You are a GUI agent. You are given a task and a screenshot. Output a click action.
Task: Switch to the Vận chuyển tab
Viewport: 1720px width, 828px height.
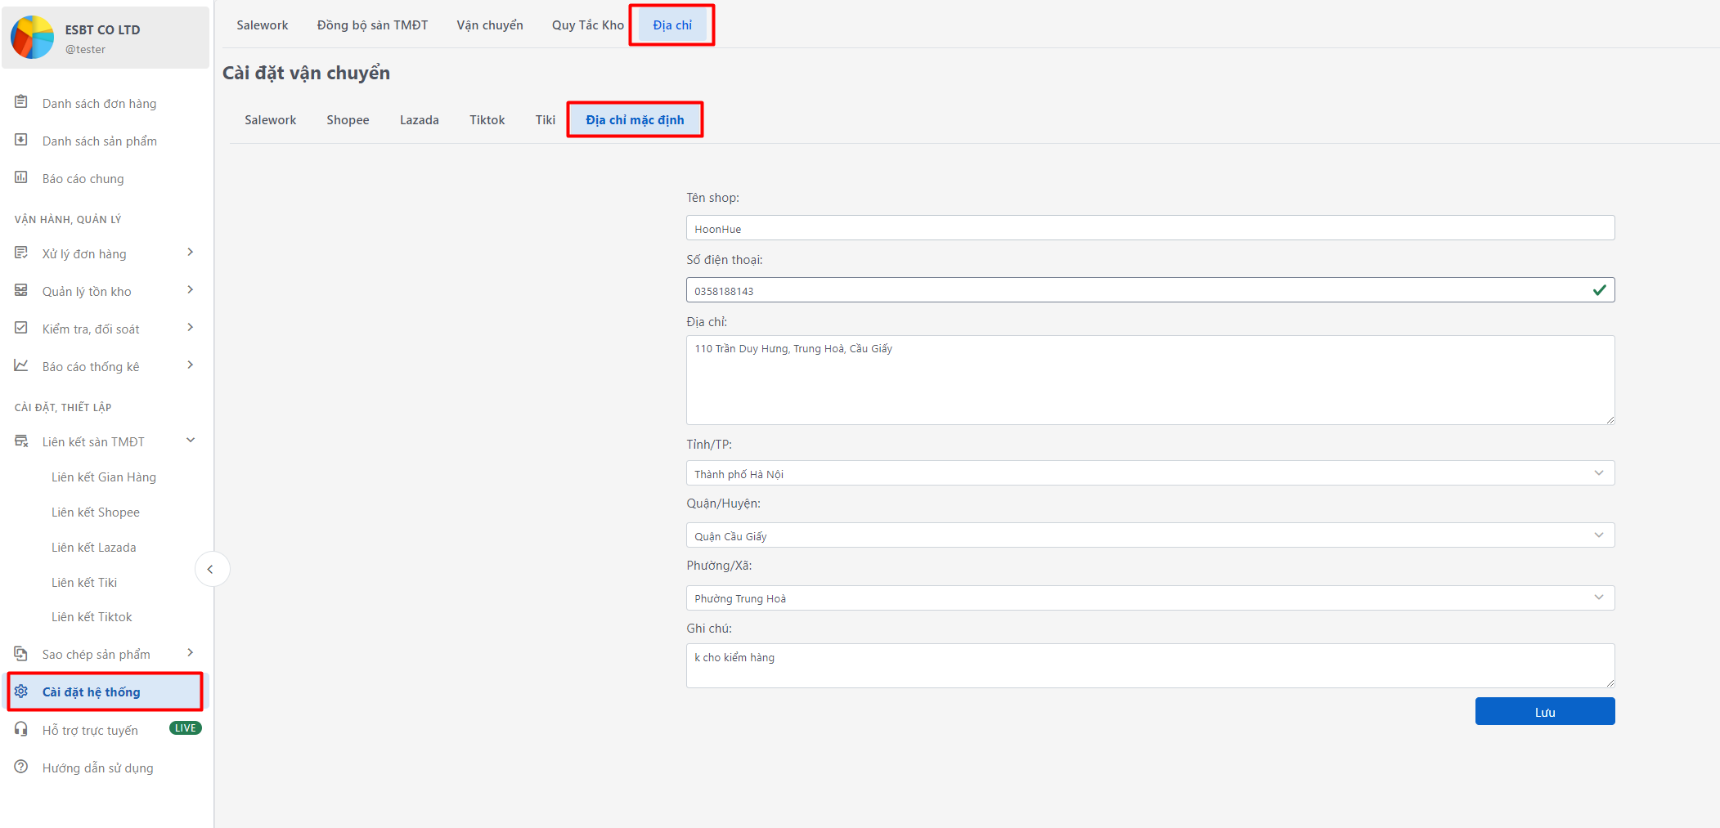pos(489,25)
